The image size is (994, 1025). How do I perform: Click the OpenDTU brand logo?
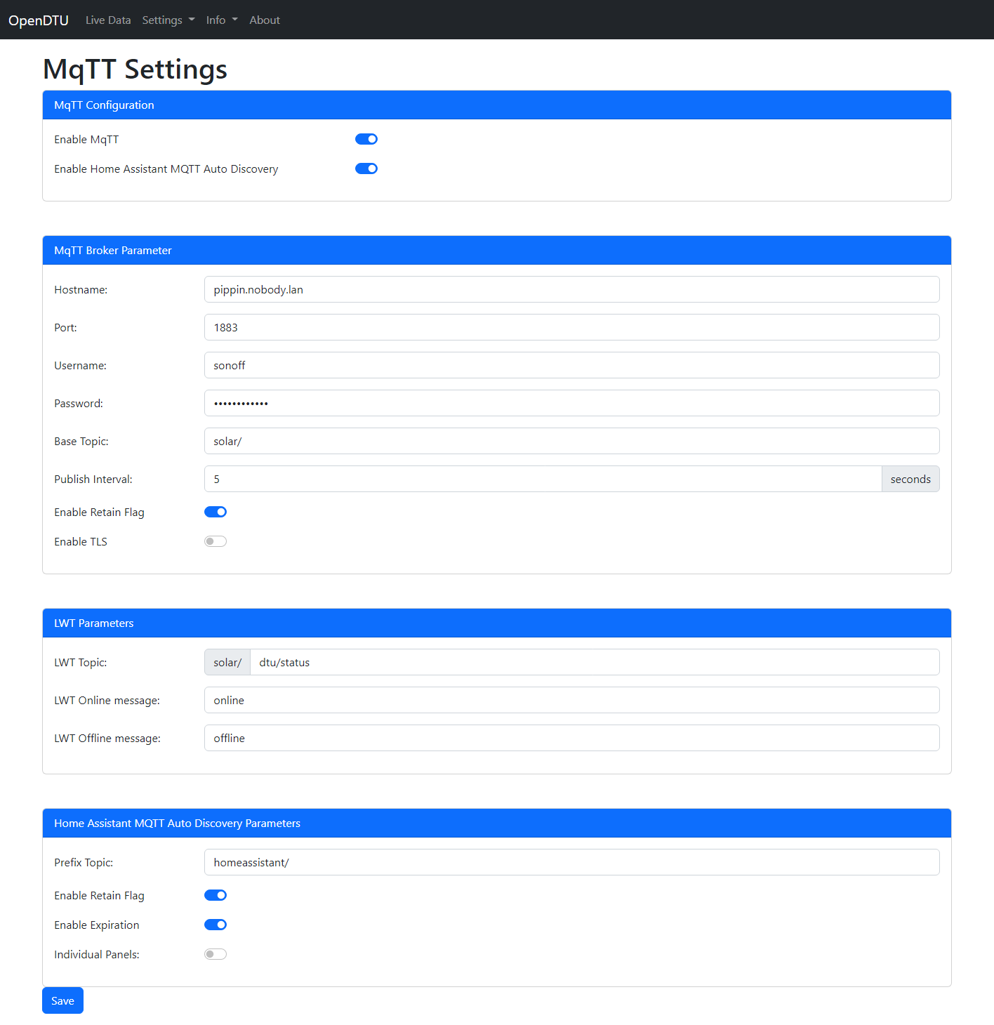[39, 20]
